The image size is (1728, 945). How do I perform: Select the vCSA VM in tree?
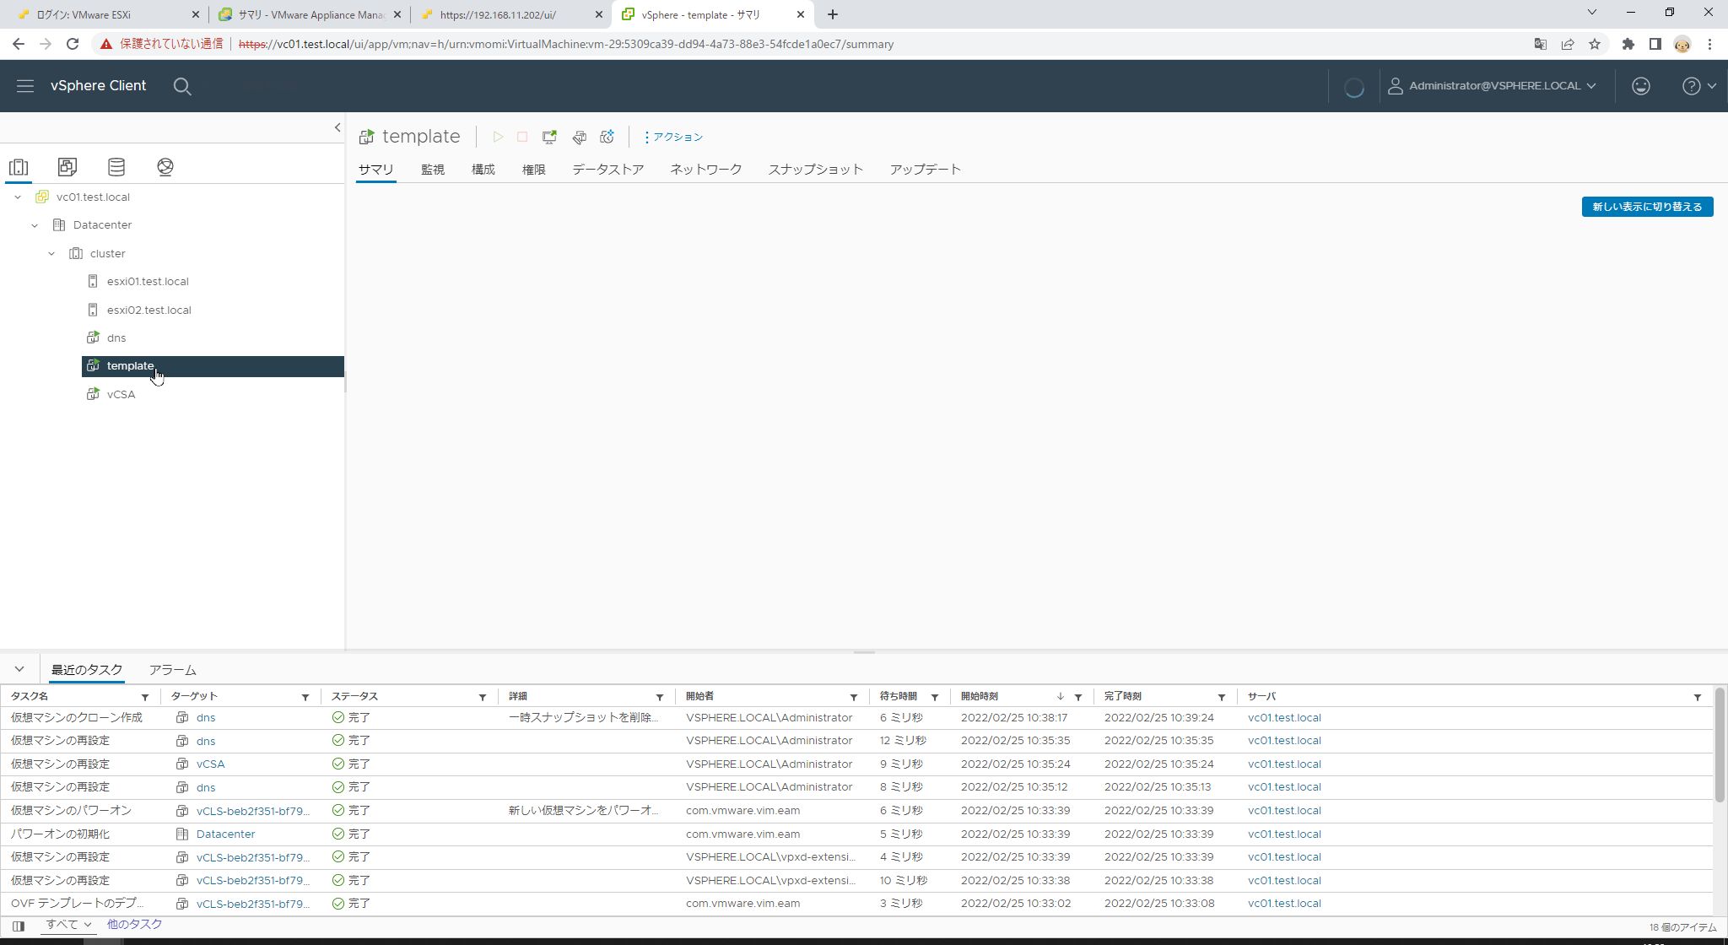click(121, 395)
